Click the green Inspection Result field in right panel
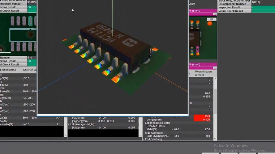 click(263, 7)
